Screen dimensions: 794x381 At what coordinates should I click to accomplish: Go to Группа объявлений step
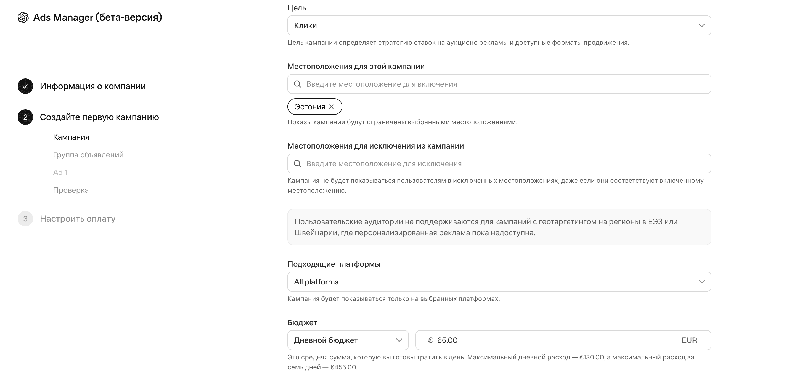coord(88,155)
